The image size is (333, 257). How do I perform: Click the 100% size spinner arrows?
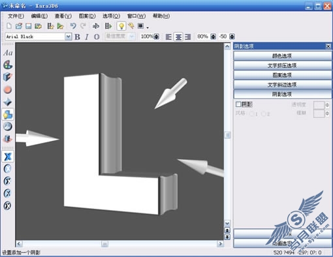(x=157, y=37)
